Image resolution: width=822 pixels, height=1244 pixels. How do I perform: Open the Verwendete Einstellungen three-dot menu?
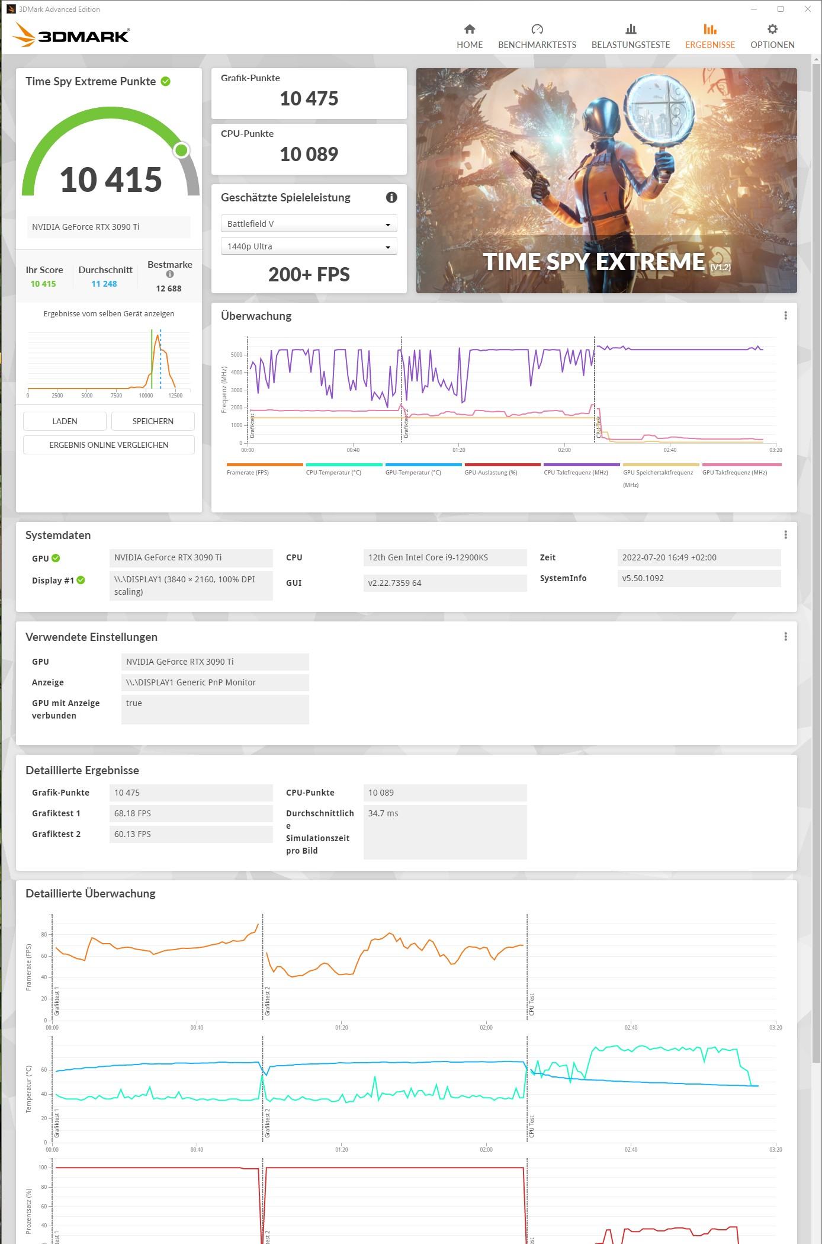[785, 637]
